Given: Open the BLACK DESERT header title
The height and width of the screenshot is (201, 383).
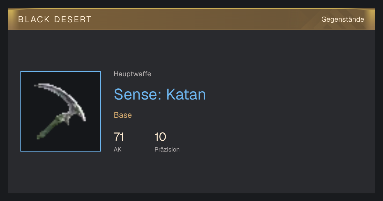Looking at the screenshot, I should (55, 19).
